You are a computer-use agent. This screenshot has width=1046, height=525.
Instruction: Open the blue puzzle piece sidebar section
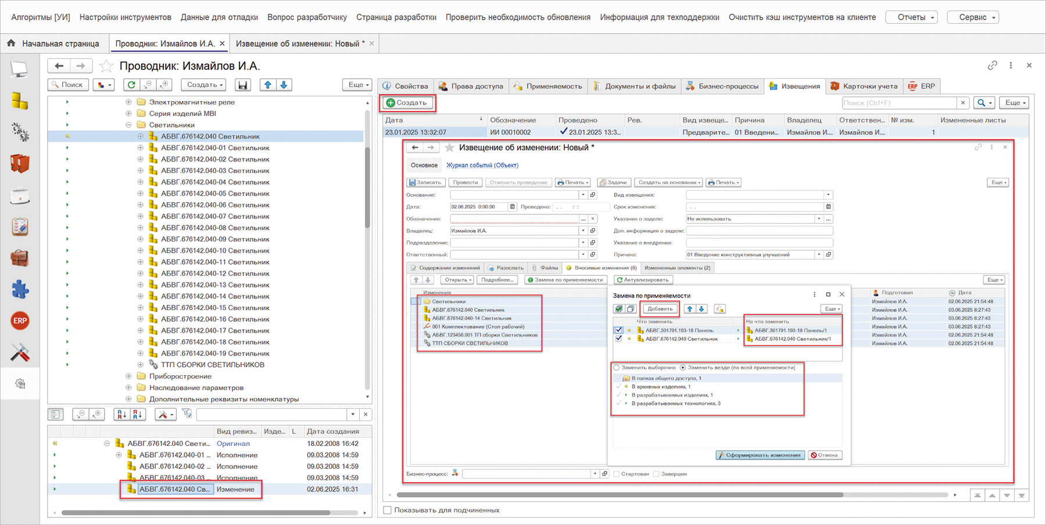(20, 289)
